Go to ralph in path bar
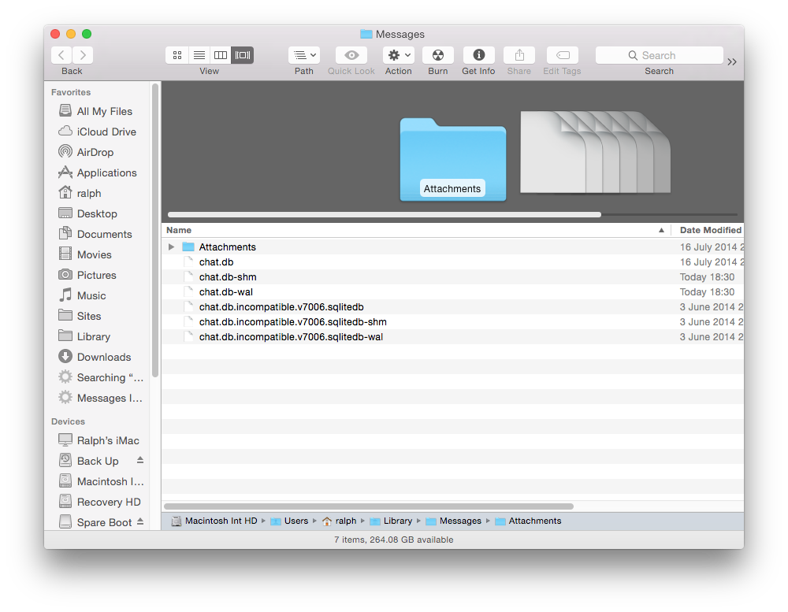The width and height of the screenshot is (788, 612). [339, 521]
